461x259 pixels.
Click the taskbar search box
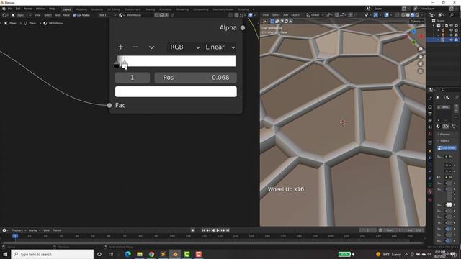click(x=53, y=254)
